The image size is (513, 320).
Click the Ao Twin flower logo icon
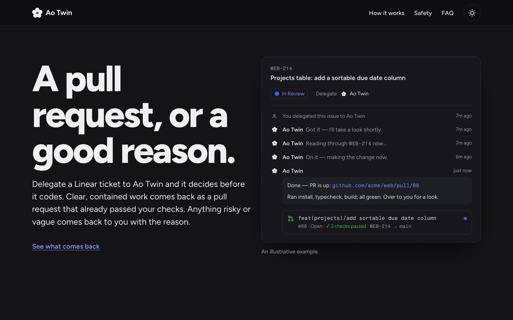tap(37, 13)
